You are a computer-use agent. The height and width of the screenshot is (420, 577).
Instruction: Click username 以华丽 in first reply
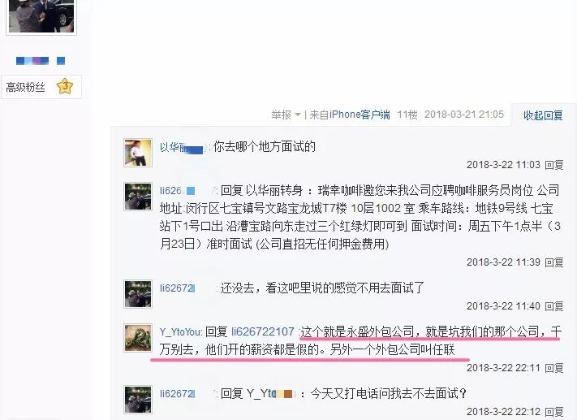tap(182, 147)
